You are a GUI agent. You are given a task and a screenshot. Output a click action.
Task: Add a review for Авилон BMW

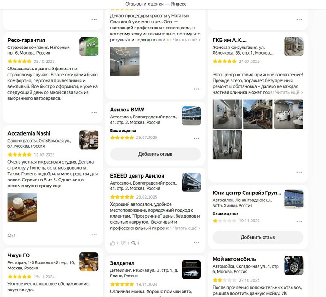point(155,154)
